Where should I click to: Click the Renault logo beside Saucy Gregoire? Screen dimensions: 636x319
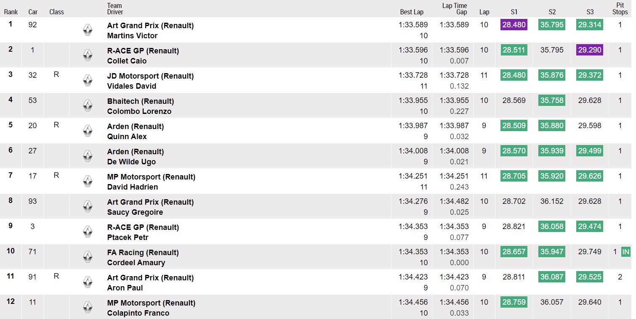[x=88, y=206]
